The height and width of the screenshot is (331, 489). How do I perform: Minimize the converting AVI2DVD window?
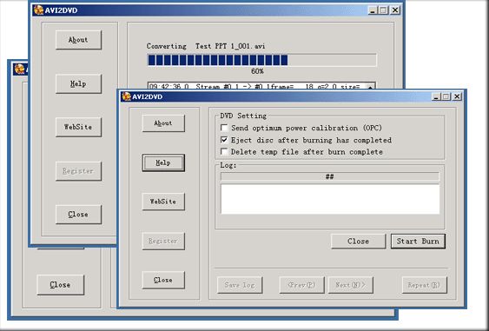(x=373, y=10)
